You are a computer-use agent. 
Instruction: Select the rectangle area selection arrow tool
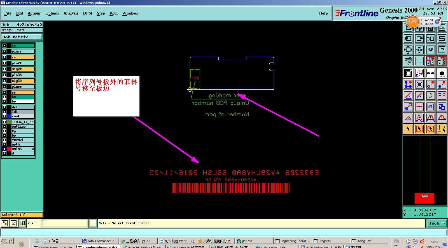pos(419,129)
